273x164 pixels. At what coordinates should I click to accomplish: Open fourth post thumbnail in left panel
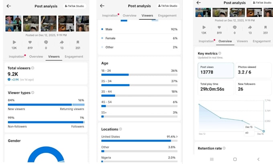click(x=66, y=24)
